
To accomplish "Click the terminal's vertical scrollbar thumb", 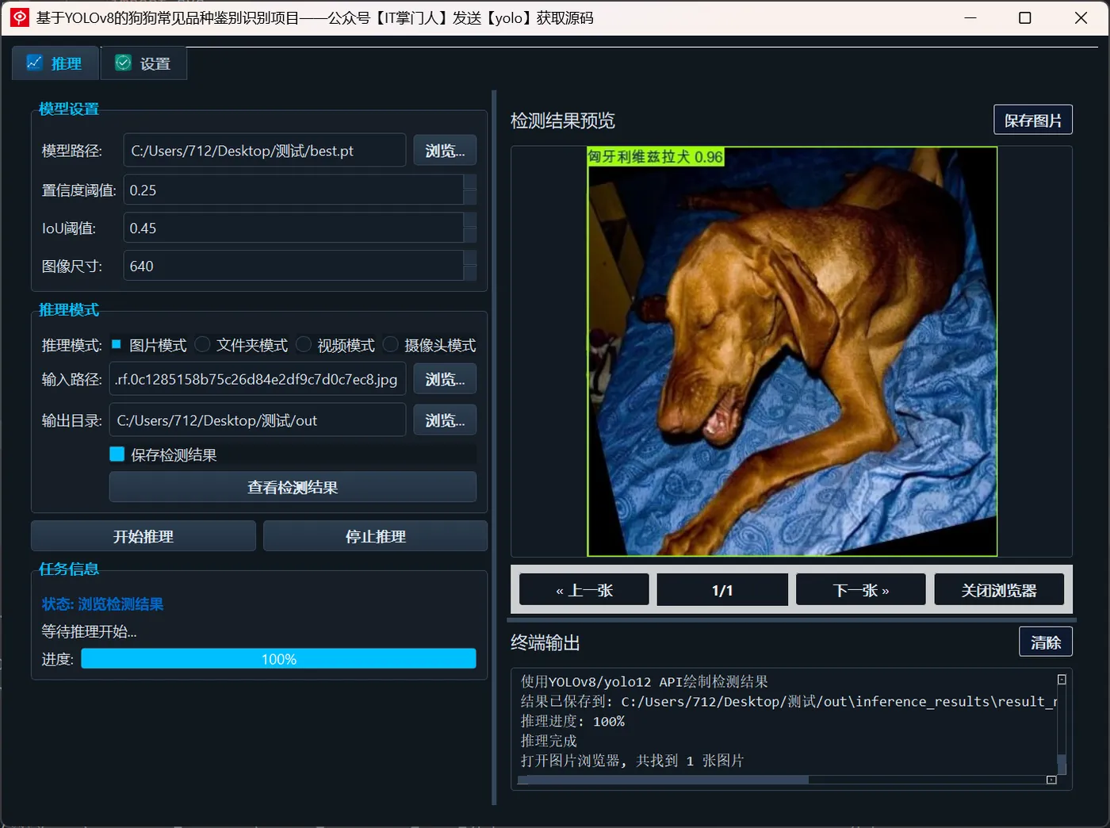I will pos(1062,765).
